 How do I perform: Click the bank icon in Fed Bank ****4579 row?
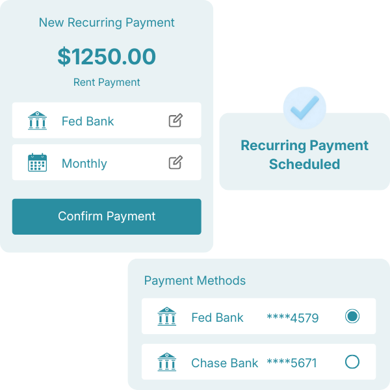(x=167, y=317)
